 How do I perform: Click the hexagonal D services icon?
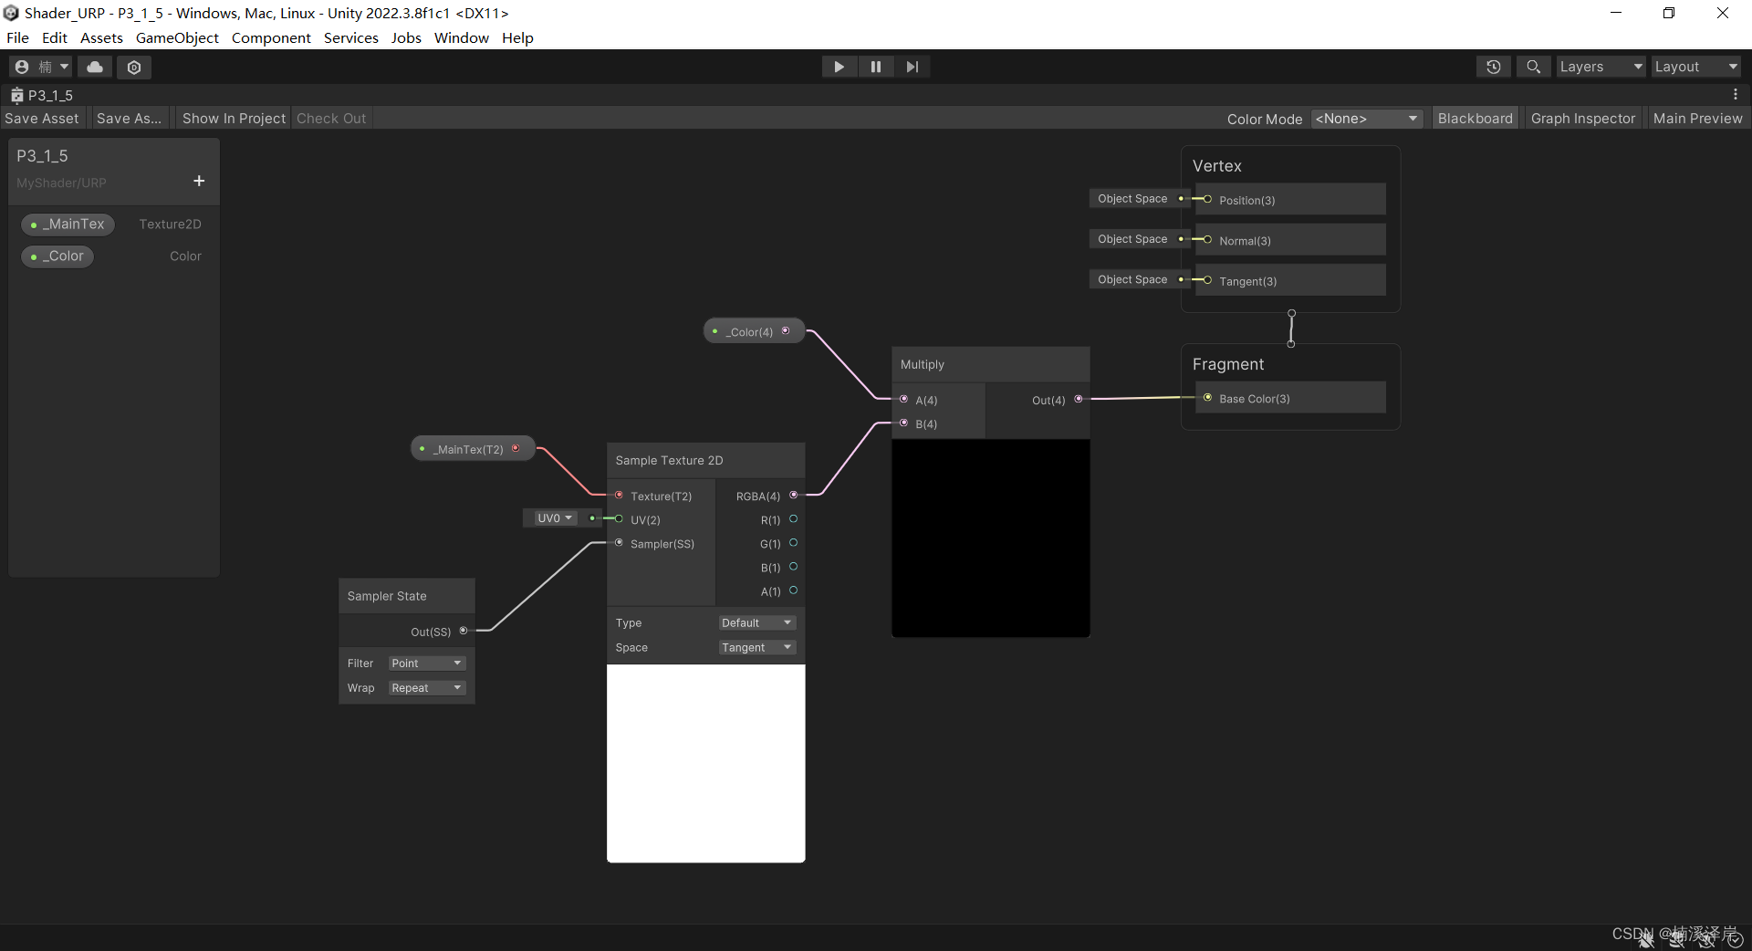133,67
